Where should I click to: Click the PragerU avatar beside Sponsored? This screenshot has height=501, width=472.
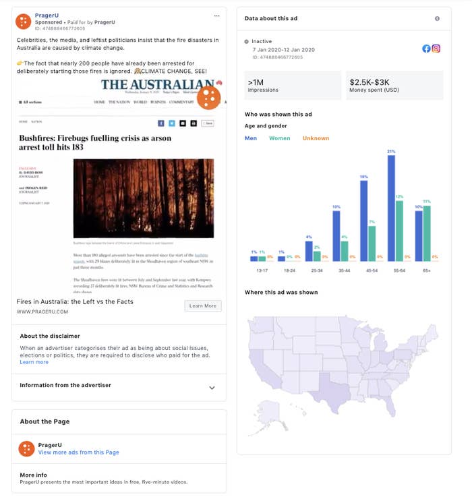(24, 22)
